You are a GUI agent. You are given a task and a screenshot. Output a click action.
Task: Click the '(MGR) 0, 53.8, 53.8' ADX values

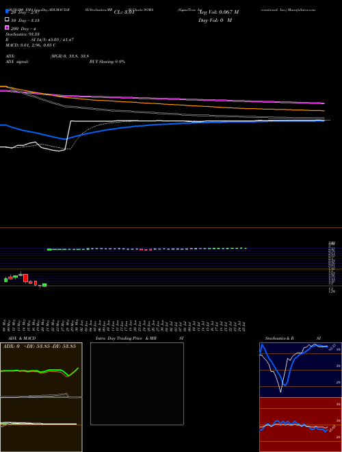(x=70, y=56)
